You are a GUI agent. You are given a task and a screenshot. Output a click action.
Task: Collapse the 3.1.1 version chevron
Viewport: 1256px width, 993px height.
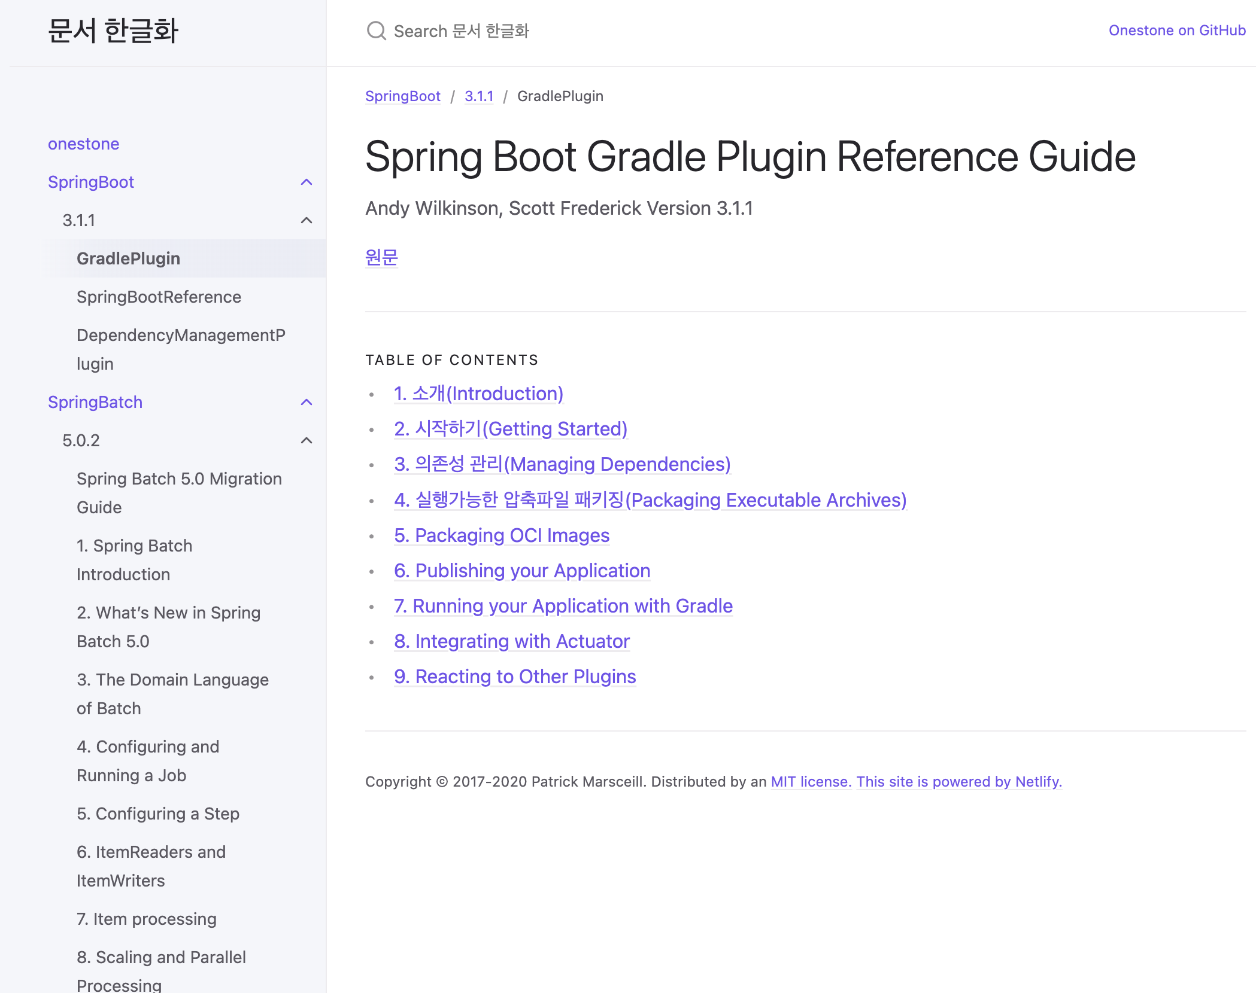[307, 221]
